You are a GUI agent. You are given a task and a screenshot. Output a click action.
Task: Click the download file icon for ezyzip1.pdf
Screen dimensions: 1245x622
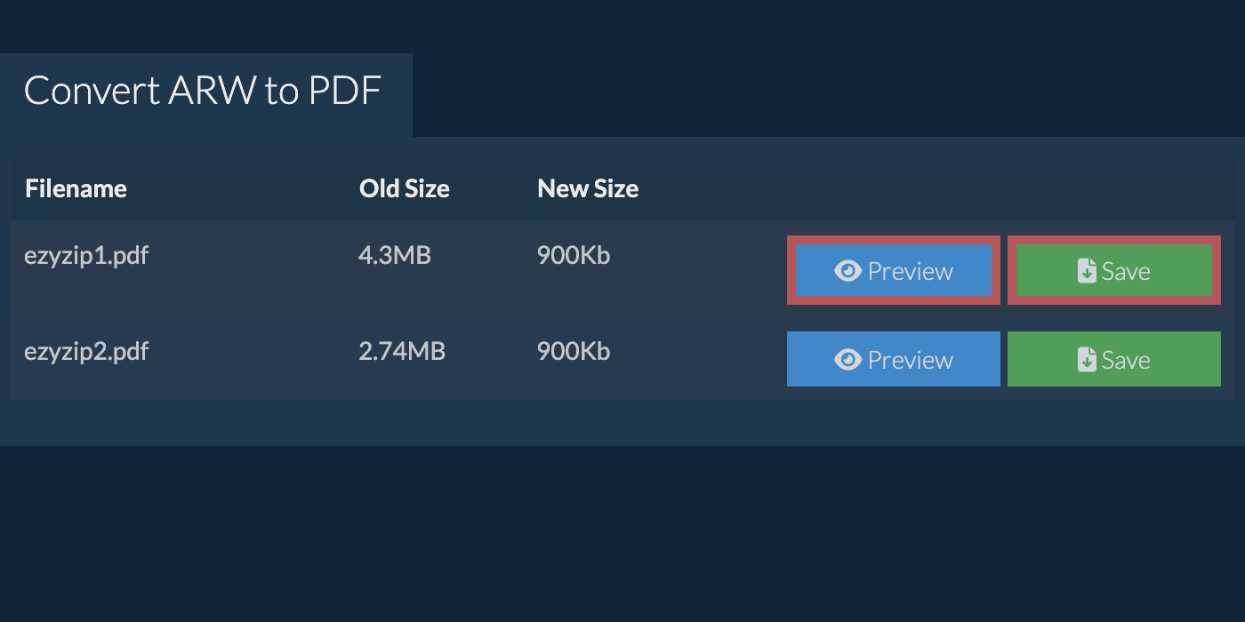(x=1087, y=271)
